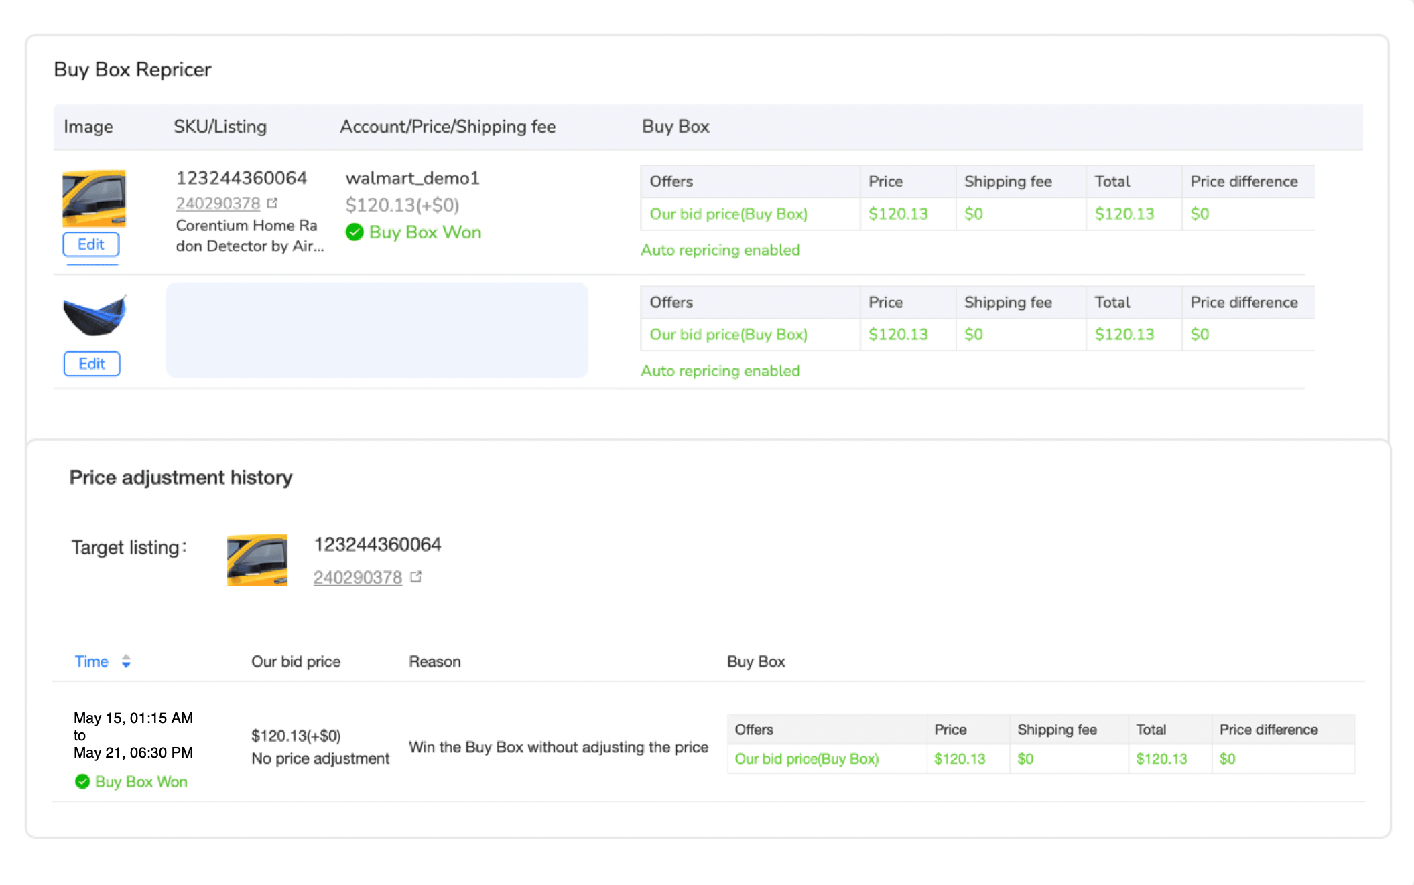Sort history by Time column
This screenshot has height=885, width=1414.
click(x=92, y=661)
